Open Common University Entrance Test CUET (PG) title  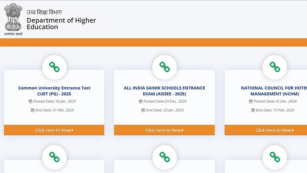54,91
